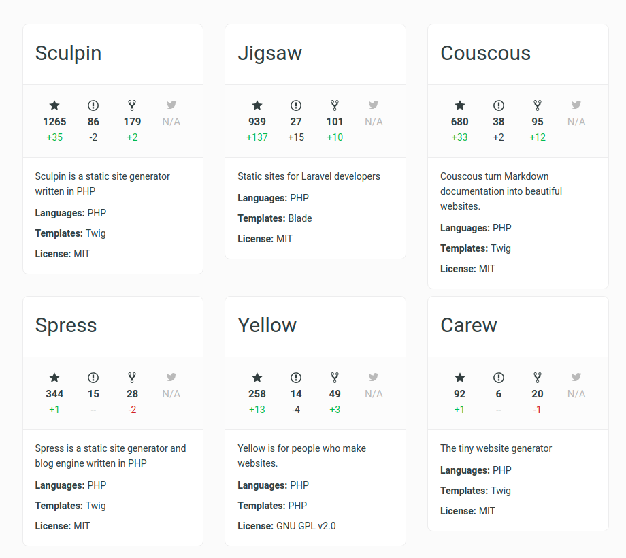Open the Spress project title
This screenshot has height=558, width=626.
coord(66,326)
